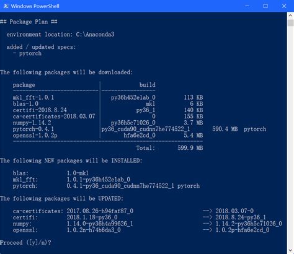Screen dimensions: 294x254
Task: Click the 'blas-1.0' package row
Action: tap(108, 103)
